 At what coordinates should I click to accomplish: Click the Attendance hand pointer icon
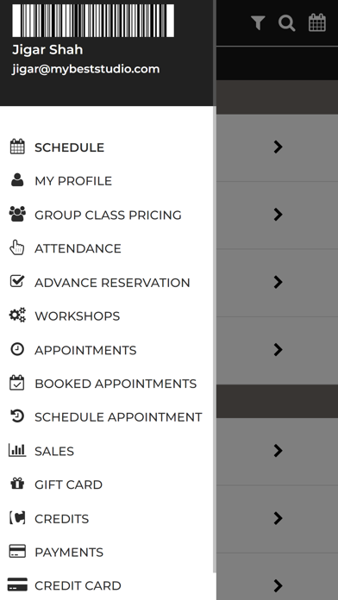17,248
